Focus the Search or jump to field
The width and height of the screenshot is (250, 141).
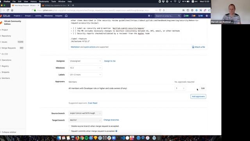click(x=168, y=16)
